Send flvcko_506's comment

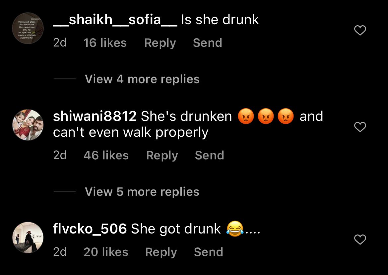click(208, 252)
